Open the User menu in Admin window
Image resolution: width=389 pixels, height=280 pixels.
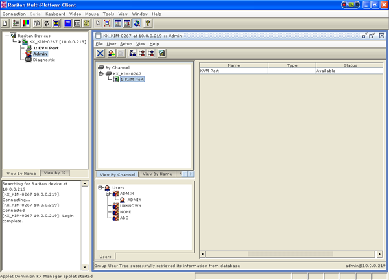coord(112,44)
